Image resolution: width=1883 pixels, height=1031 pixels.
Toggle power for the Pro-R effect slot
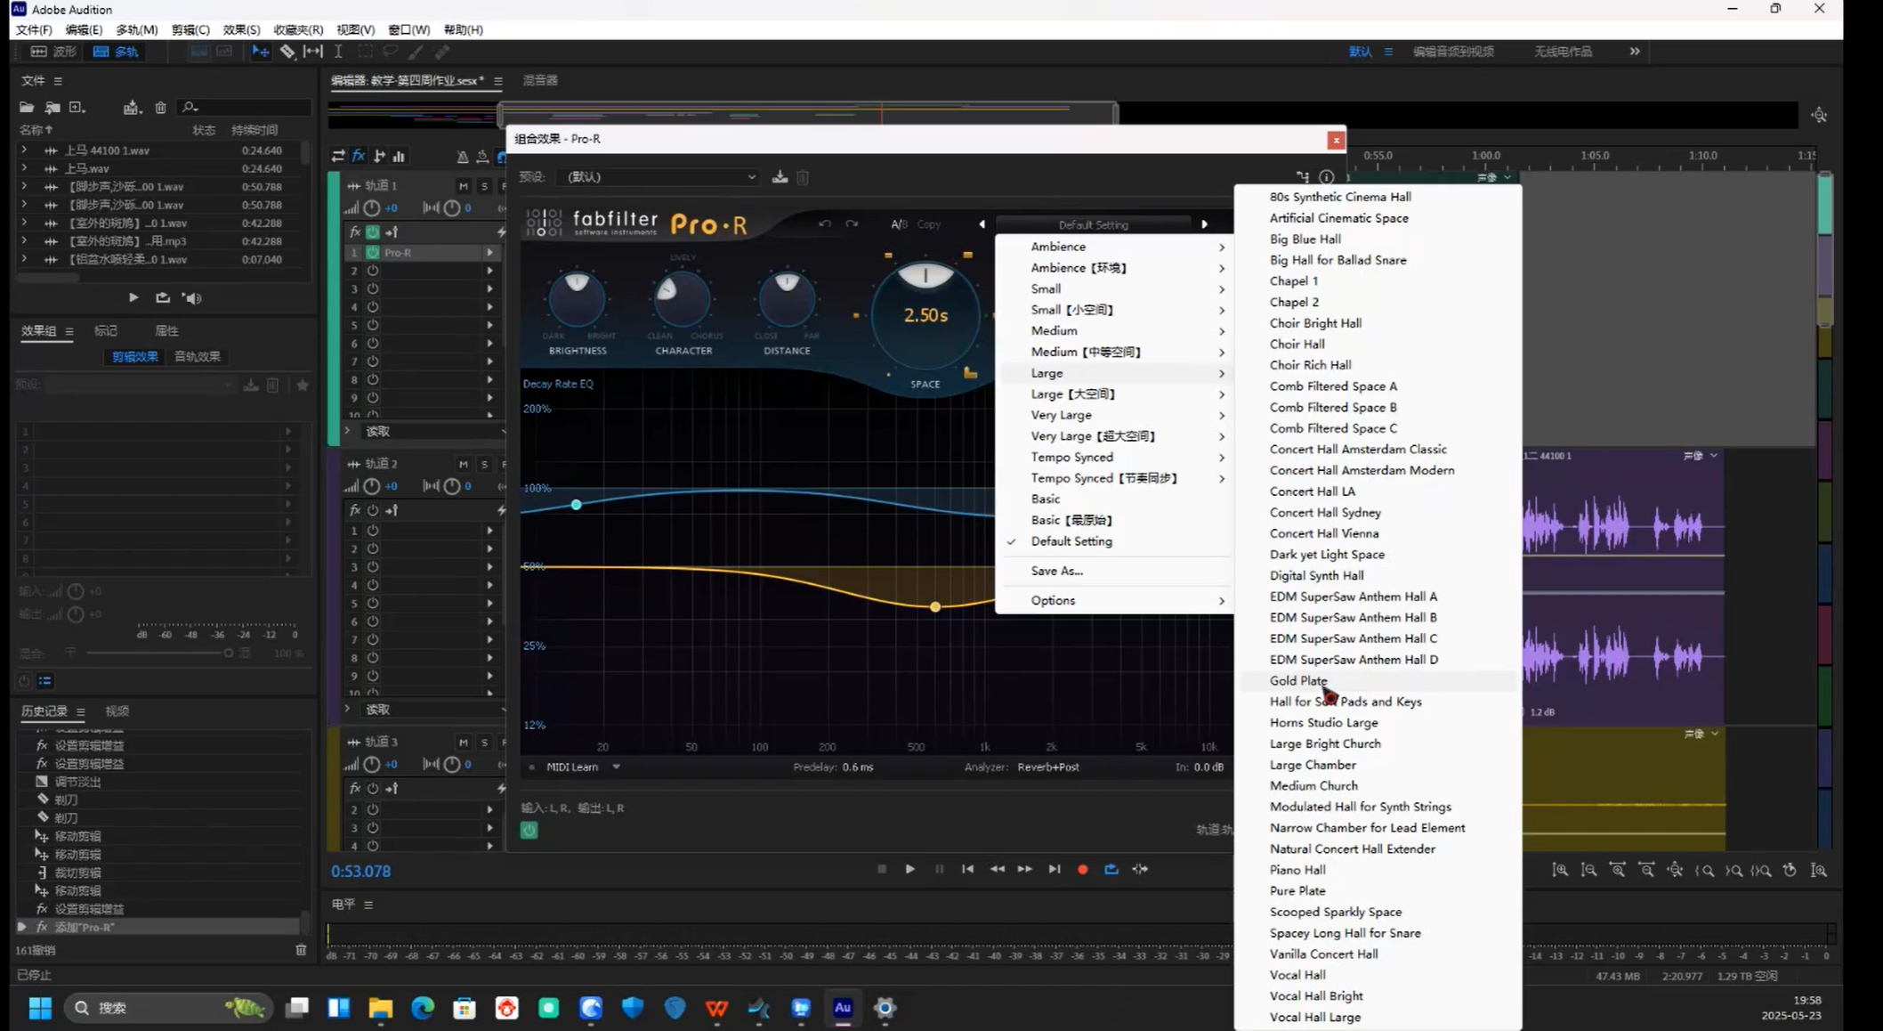point(373,253)
